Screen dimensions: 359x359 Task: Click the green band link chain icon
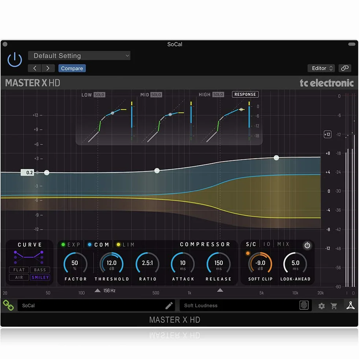(x=8, y=305)
